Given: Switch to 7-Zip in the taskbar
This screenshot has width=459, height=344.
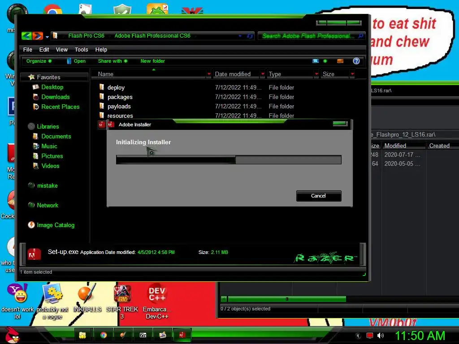Looking at the screenshot, I should 143,335.
